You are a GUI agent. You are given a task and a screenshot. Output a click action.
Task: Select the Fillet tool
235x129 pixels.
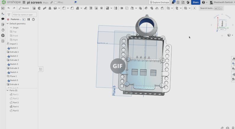(64, 8)
